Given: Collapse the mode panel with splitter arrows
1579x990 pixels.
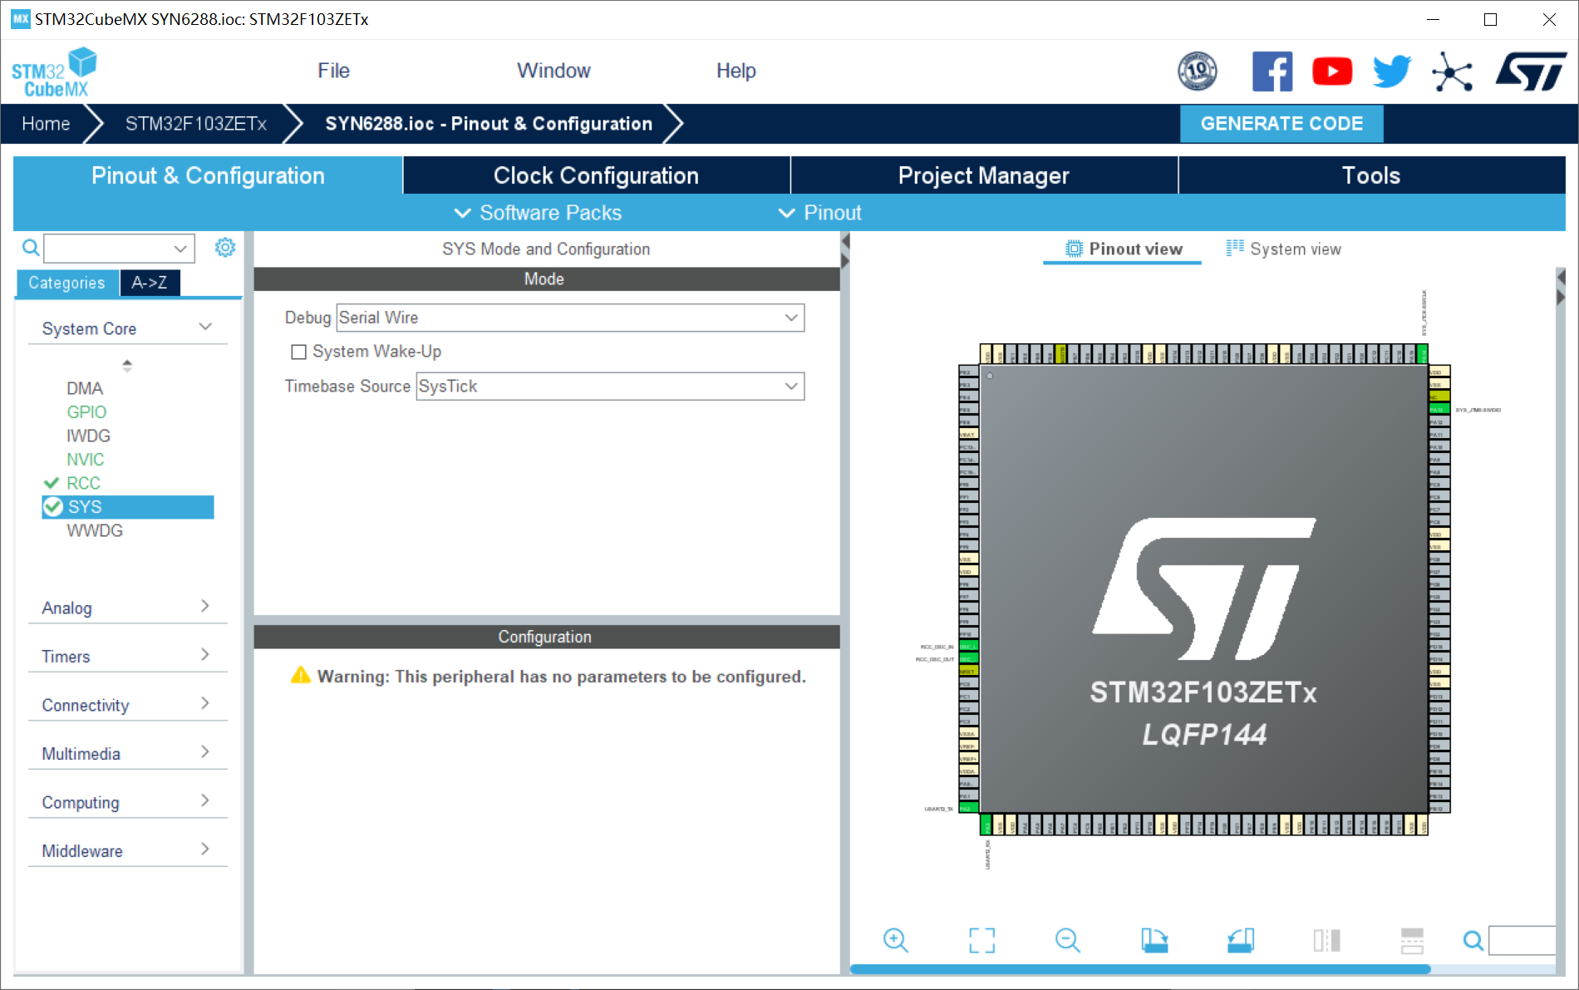Looking at the screenshot, I should point(845,251).
